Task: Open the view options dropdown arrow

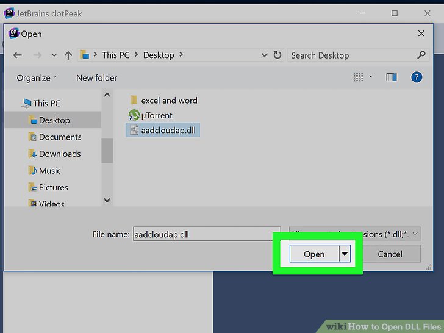Action: 371,77
